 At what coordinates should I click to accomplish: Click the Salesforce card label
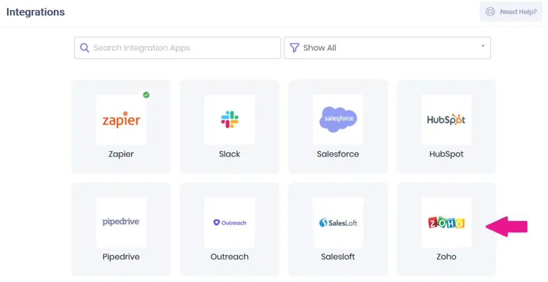tap(338, 154)
